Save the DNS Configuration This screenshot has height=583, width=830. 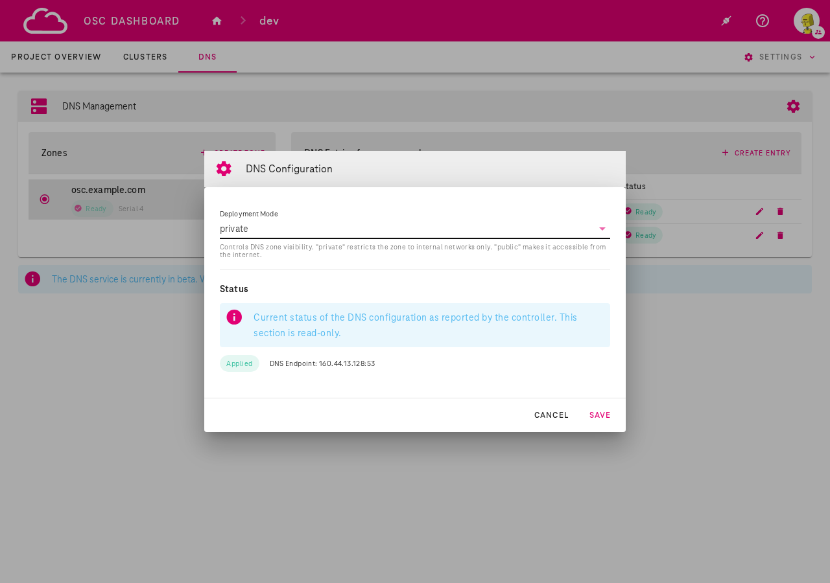pyautogui.click(x=599, y=415)
